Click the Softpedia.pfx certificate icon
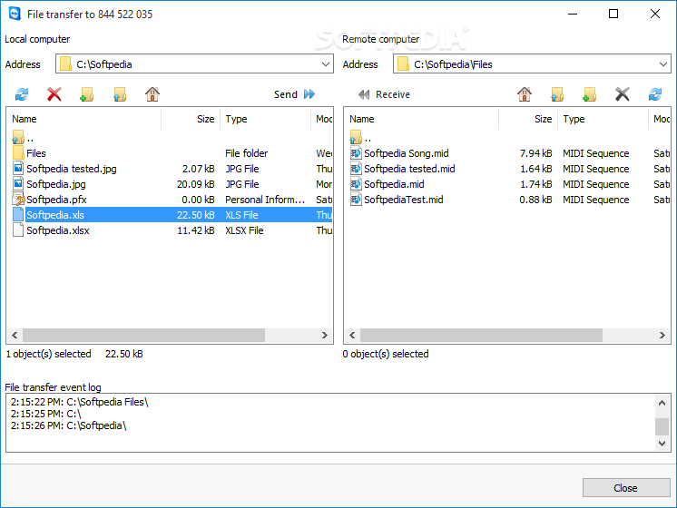This screenshot has width=677, height=508. click(18, 200)
